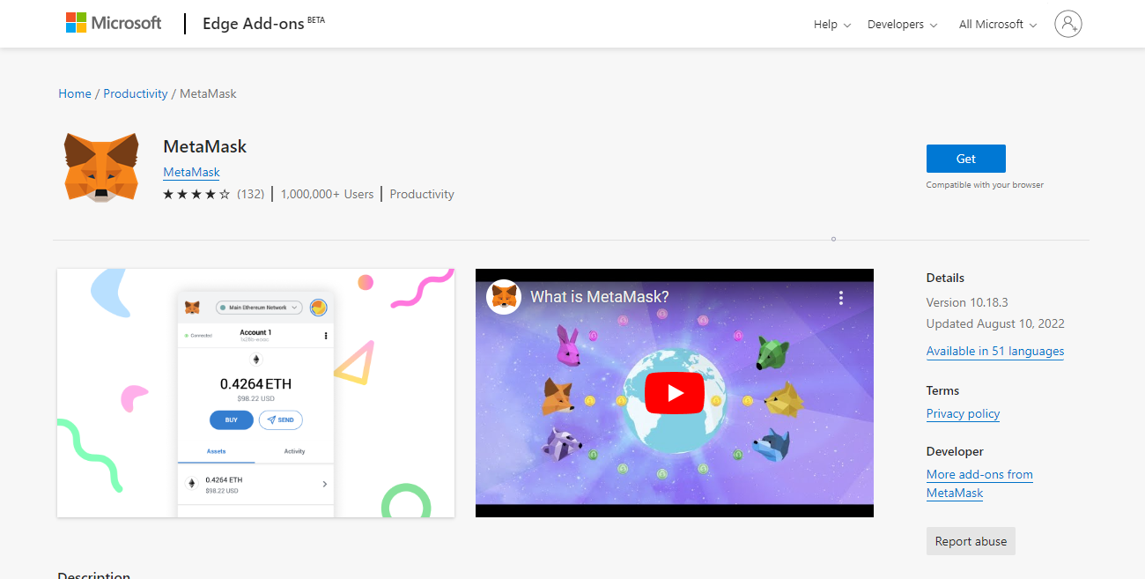
Task: View the Available in 51 languages link
Action: 994,351
